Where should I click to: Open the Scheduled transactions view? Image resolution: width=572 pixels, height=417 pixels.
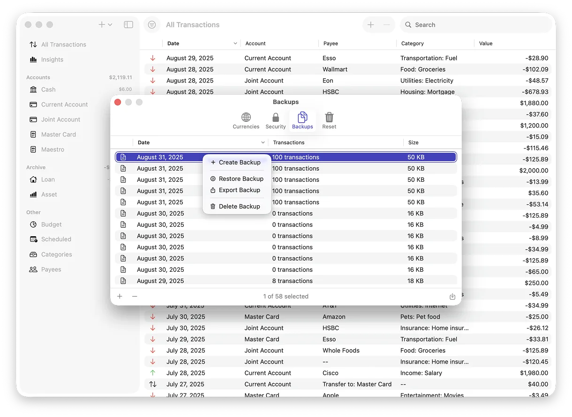[55, 239]
